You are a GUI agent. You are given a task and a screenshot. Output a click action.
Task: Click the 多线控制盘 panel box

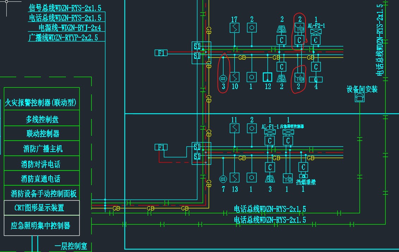coord(42,118)
